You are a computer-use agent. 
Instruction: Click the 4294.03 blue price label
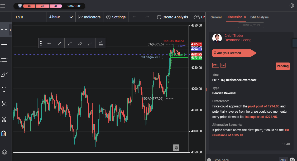pyautogui.click(x=197, y=49)
